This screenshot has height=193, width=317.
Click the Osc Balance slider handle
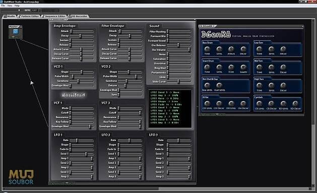click(x=178, y=45)
